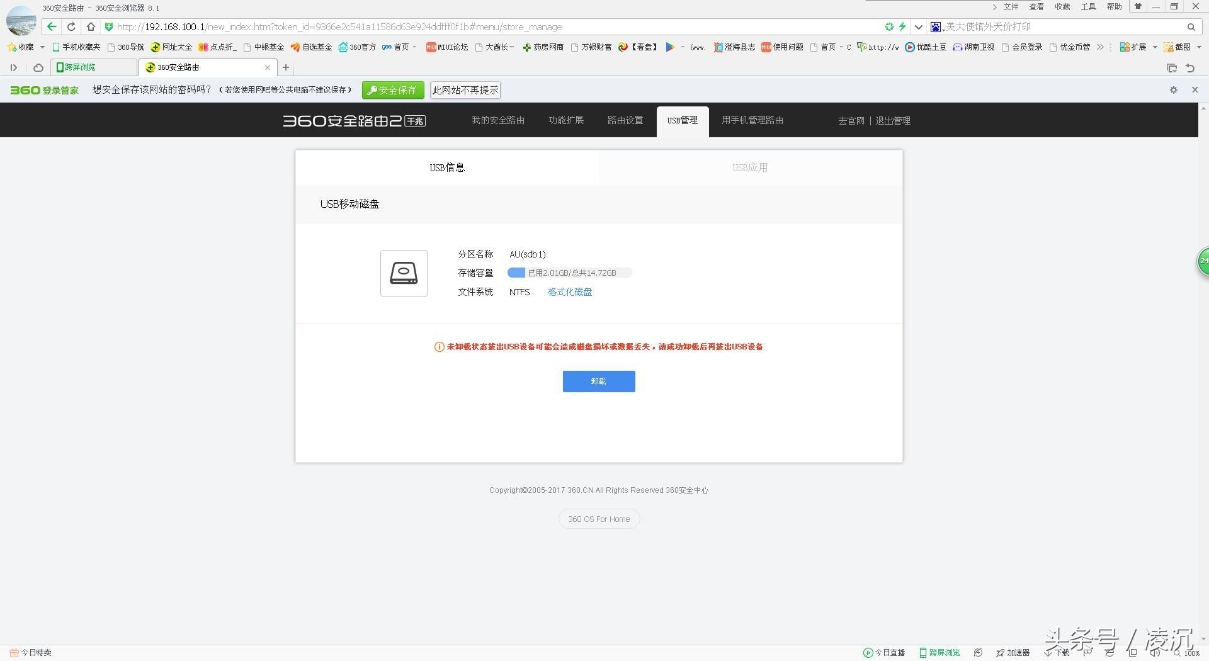Open the 优酷土豆 bookmark

tap(926, 47)
